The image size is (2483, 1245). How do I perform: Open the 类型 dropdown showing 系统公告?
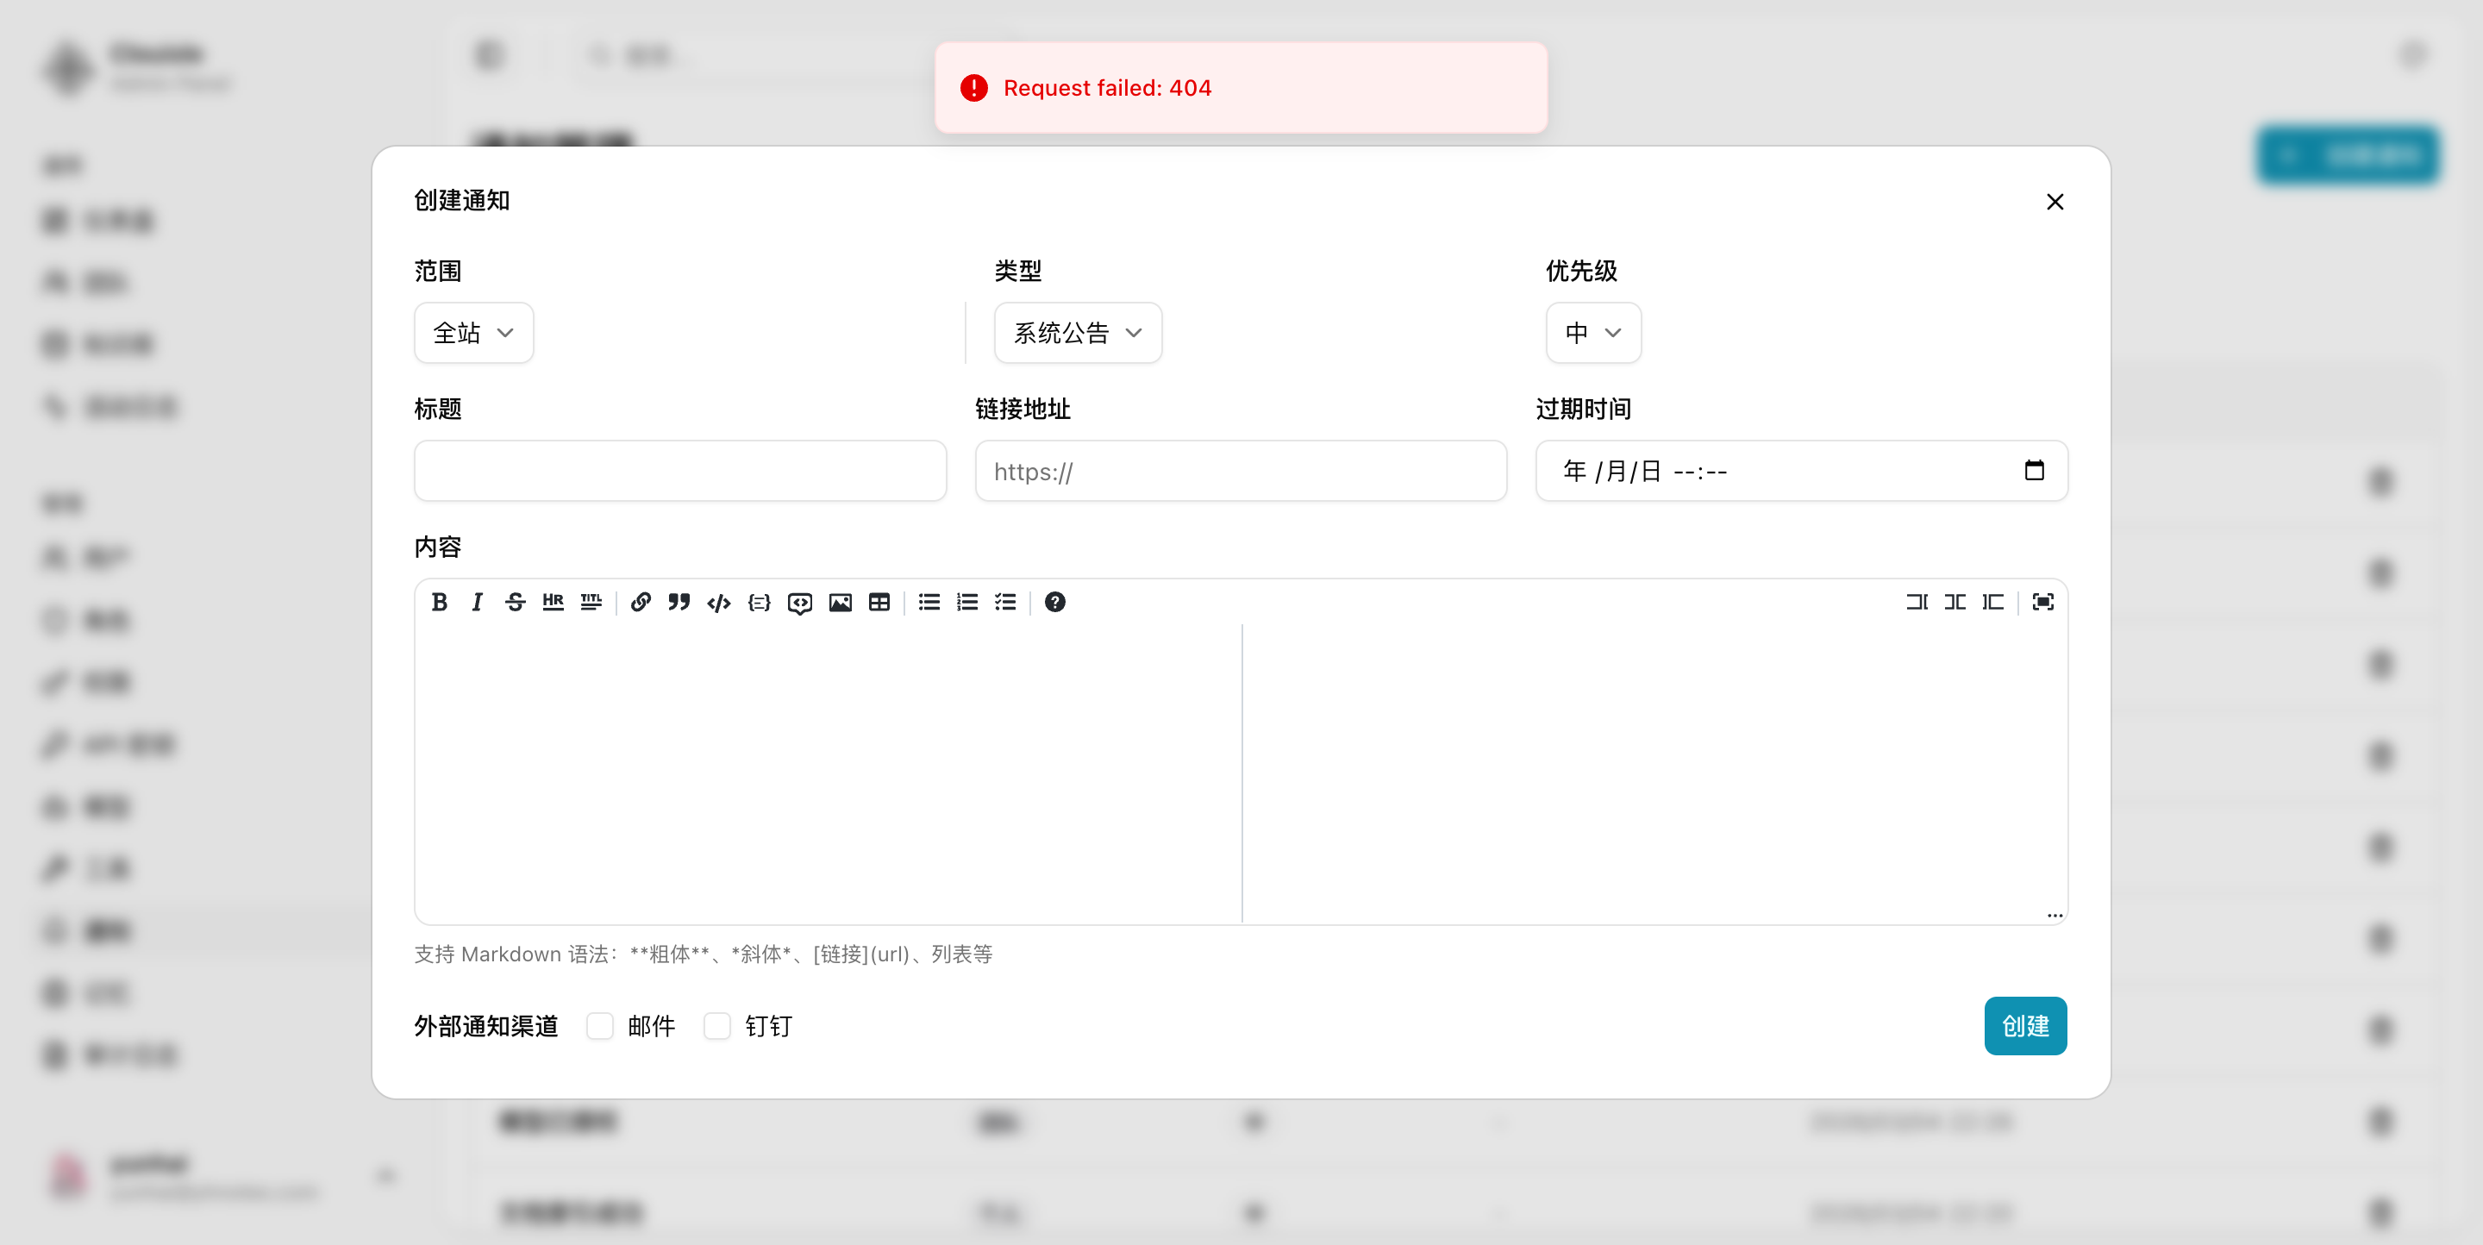pos(1077,333)
